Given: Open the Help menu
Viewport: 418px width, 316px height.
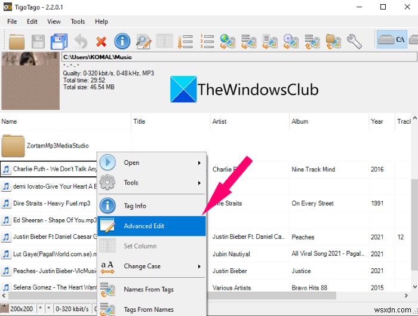Looking at the screenshot, I should coord(102,22).
